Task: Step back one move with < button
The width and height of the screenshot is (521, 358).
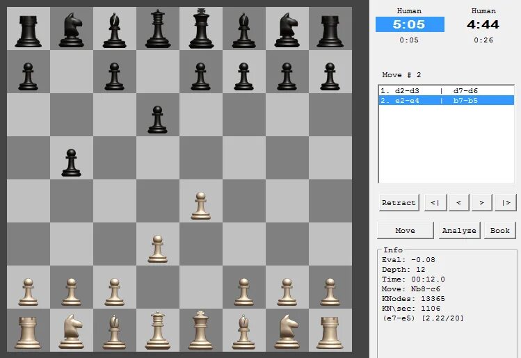Action: click(x=459, y=202)
